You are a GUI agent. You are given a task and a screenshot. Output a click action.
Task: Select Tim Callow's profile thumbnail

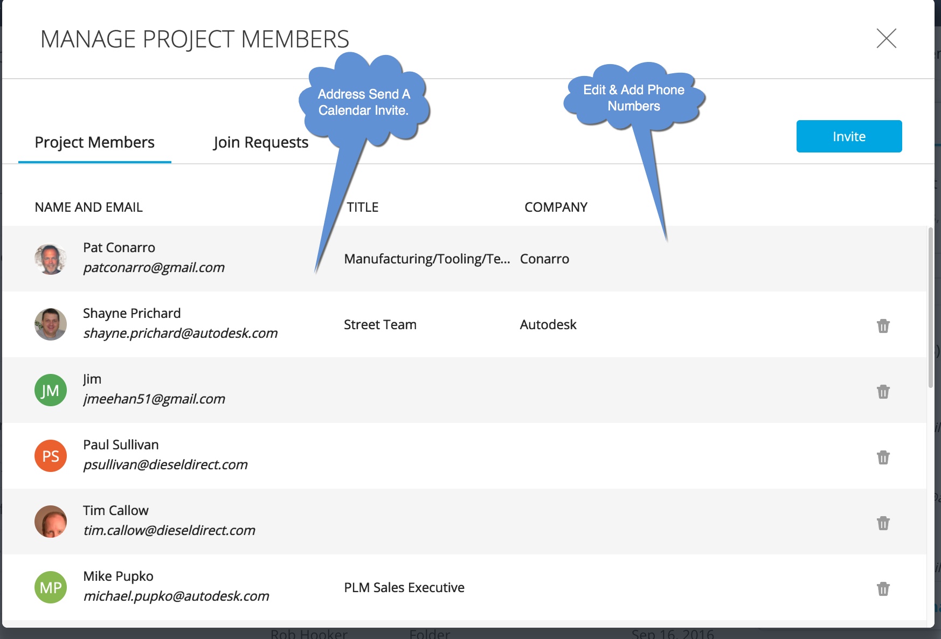point(50,521)
